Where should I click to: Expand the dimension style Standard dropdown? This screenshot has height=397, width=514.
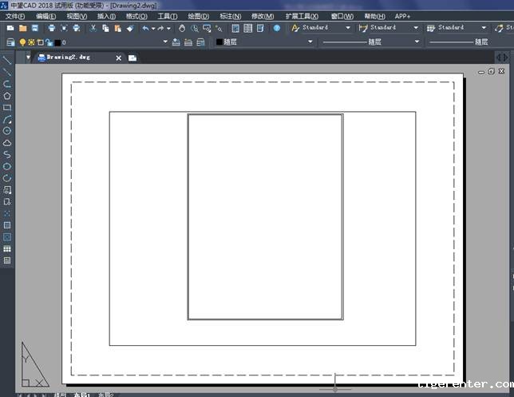(416, 28)
